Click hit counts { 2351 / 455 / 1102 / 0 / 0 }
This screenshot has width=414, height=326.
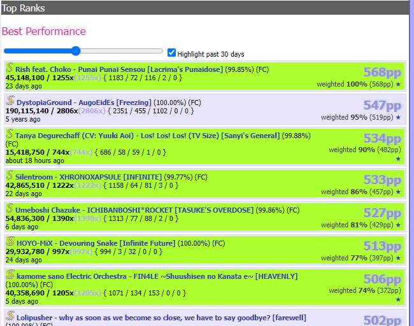pos(151,111)
